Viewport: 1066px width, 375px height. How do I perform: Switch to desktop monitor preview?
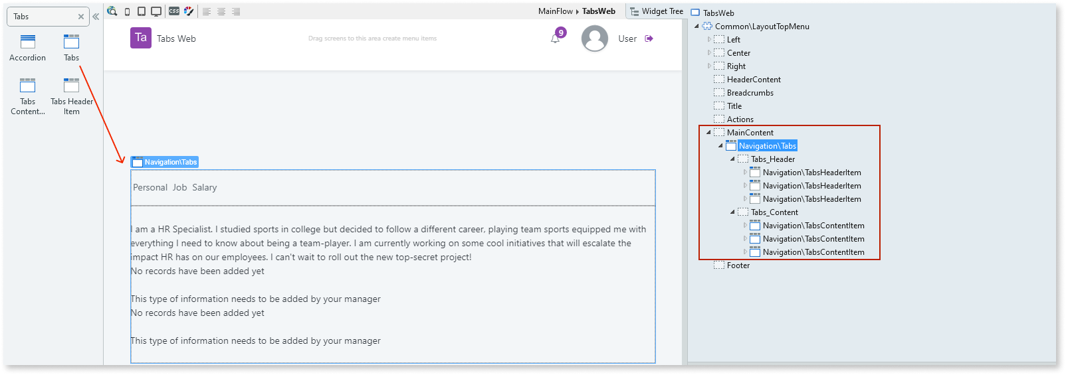[x=156, y=11]
